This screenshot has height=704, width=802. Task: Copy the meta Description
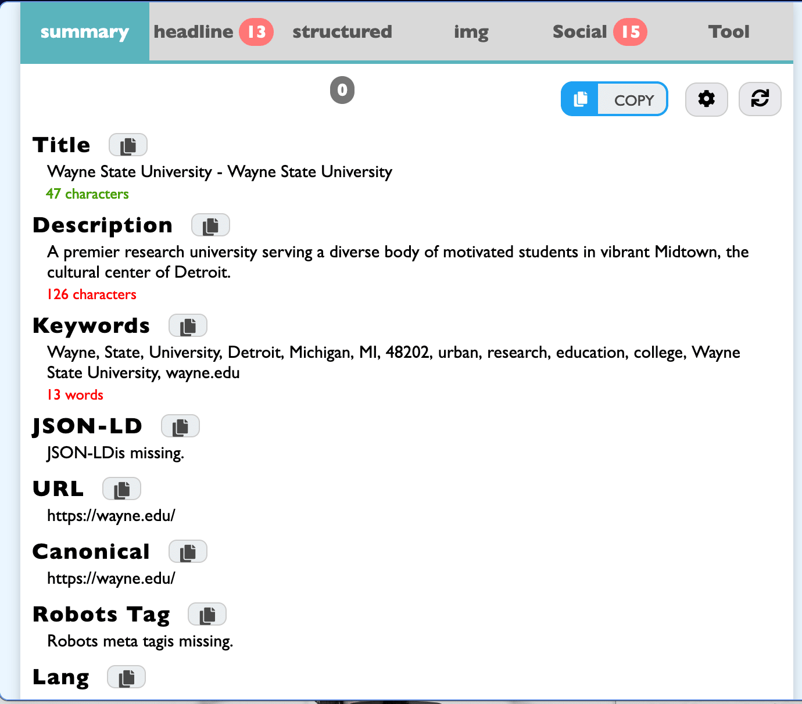click(210, 225)
